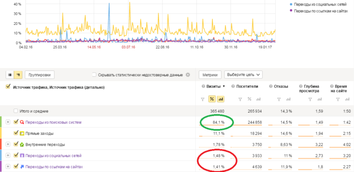Expand Переходы из поисковых систем row
This screenshot has width=354, height=172.
click(x=8, y=122)
